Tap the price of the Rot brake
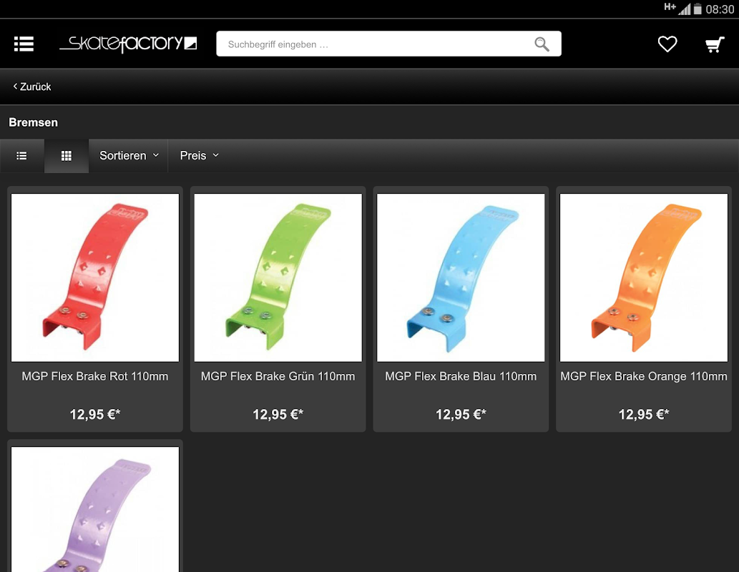The width and height of the screenshot is (739, 572). click(x=95, y=414)
